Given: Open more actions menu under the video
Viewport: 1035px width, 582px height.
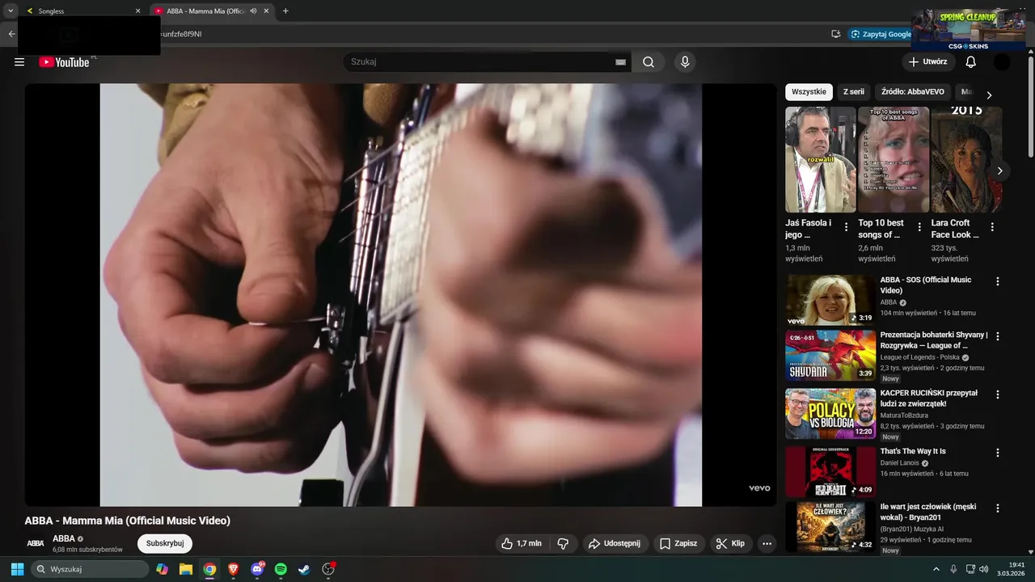Looking at the screenshot, I should [x=767, y=543].
